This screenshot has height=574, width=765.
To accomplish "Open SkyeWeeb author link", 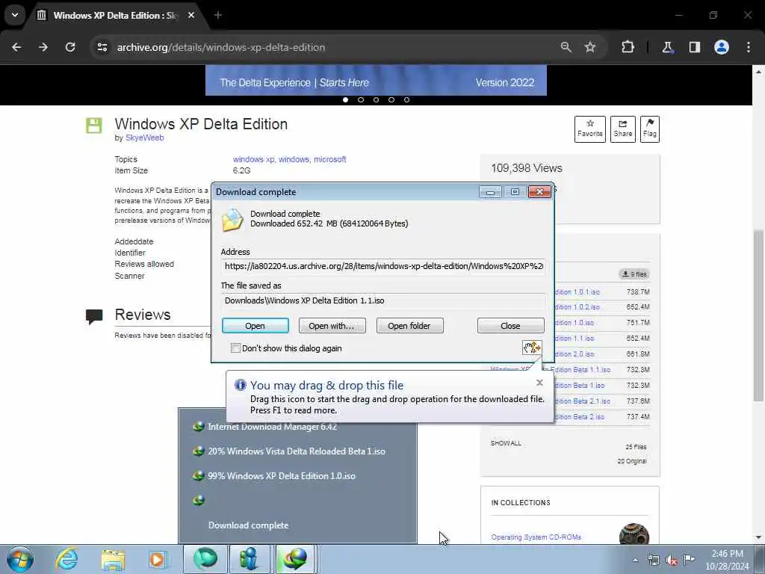I will (x=144, y=138).
